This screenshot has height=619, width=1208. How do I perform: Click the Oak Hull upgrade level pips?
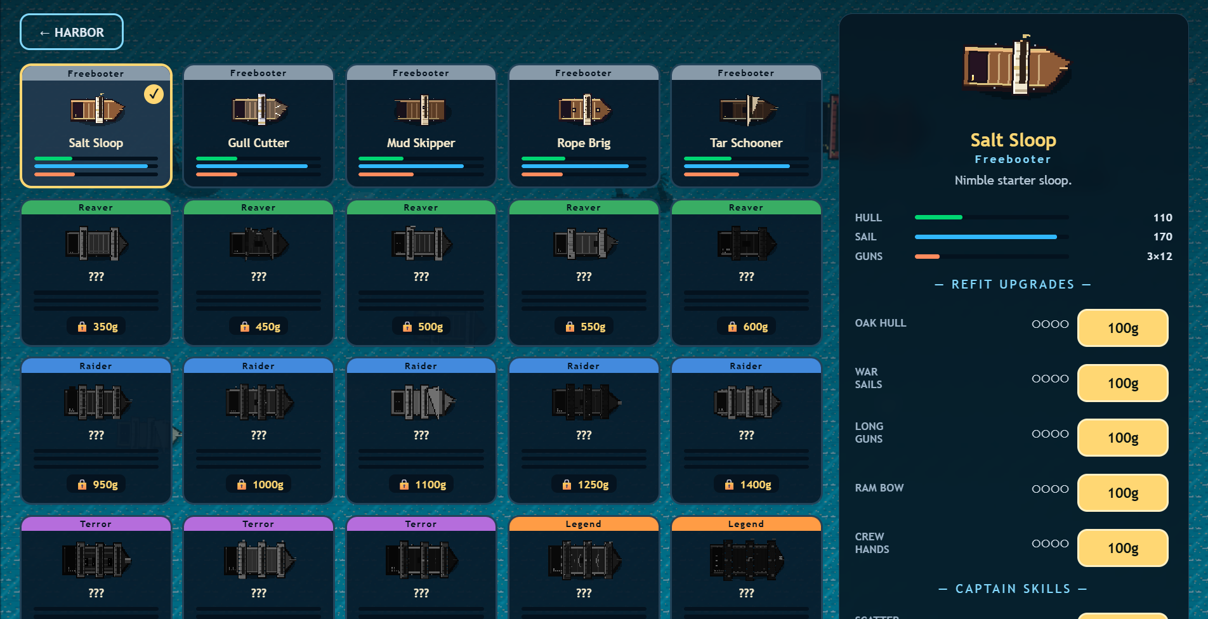1050,323
